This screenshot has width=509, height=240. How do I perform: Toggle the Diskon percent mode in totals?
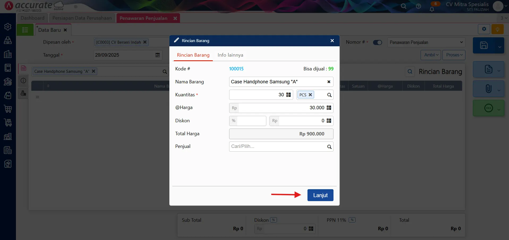point(273,220)
